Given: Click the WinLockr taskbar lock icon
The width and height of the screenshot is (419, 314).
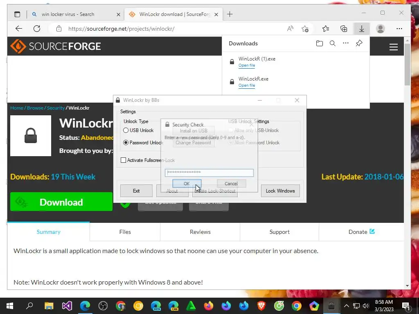Looking at the screenshot, I should point(331,306).
